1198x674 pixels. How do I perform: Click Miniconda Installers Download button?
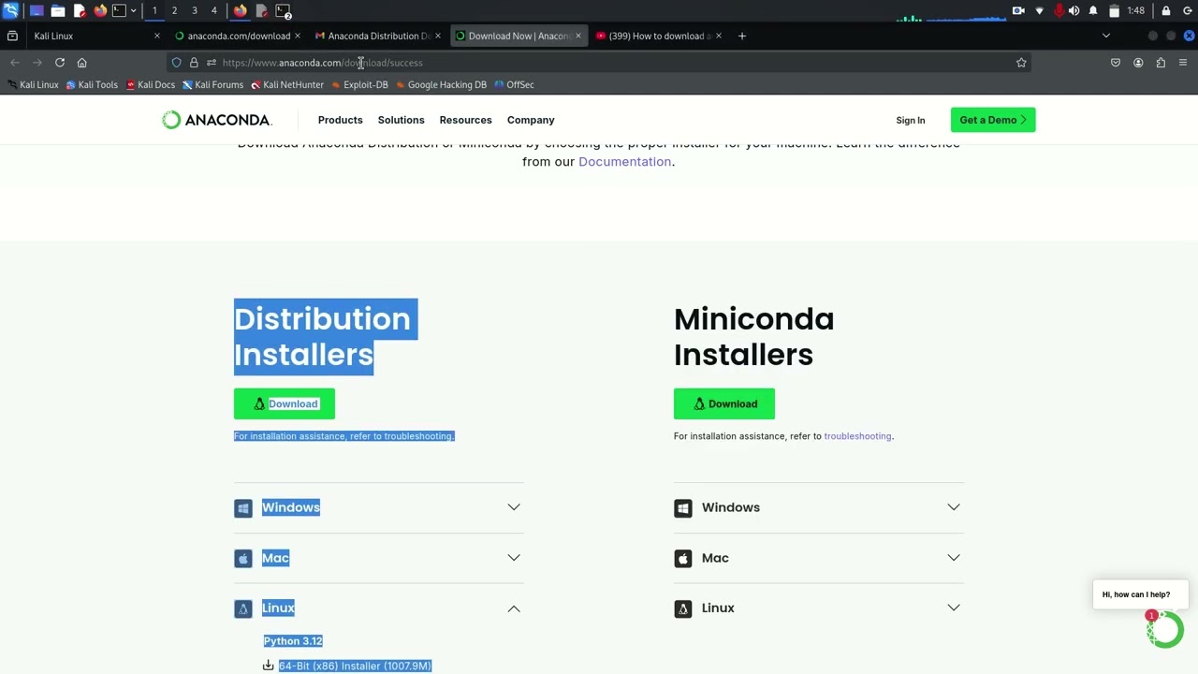coord(724,403)
